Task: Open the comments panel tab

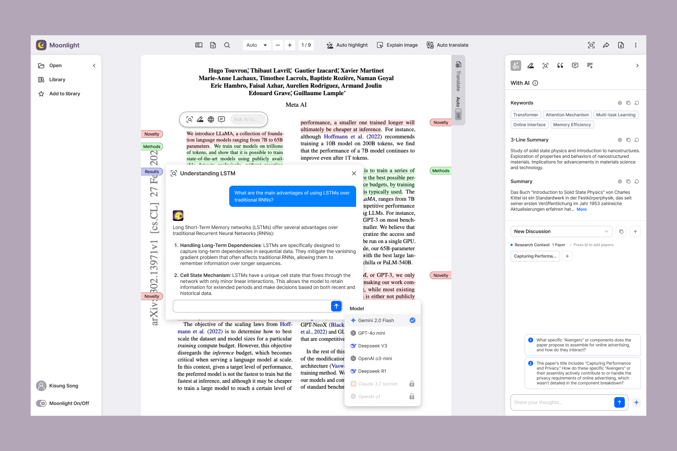Action: 575,66
